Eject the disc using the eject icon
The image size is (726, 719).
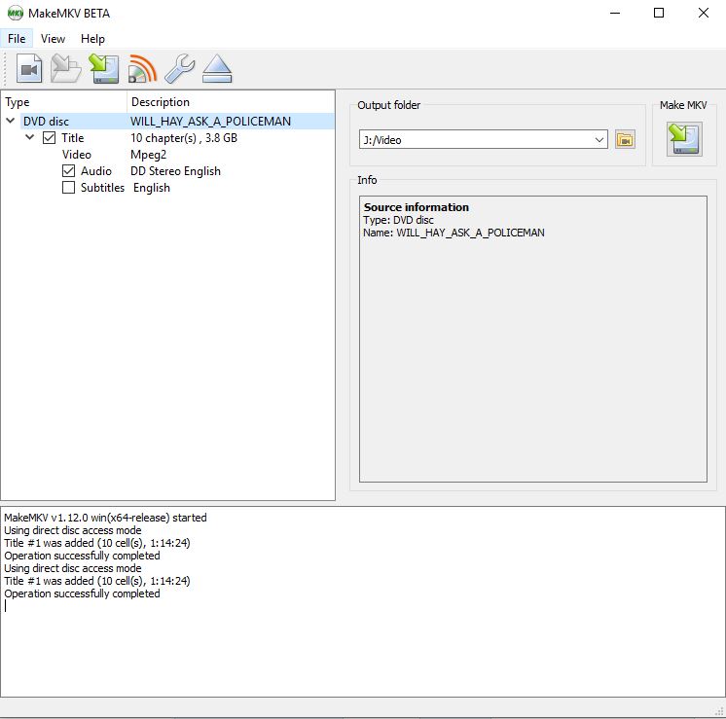[216, 69]
